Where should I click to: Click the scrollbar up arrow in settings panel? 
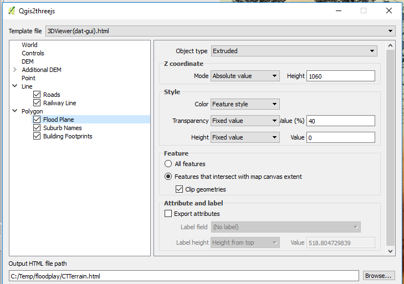coord(390,45)
